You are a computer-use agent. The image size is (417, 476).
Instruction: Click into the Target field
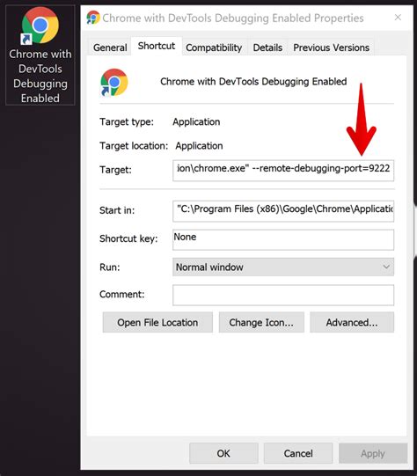[283, 171]
